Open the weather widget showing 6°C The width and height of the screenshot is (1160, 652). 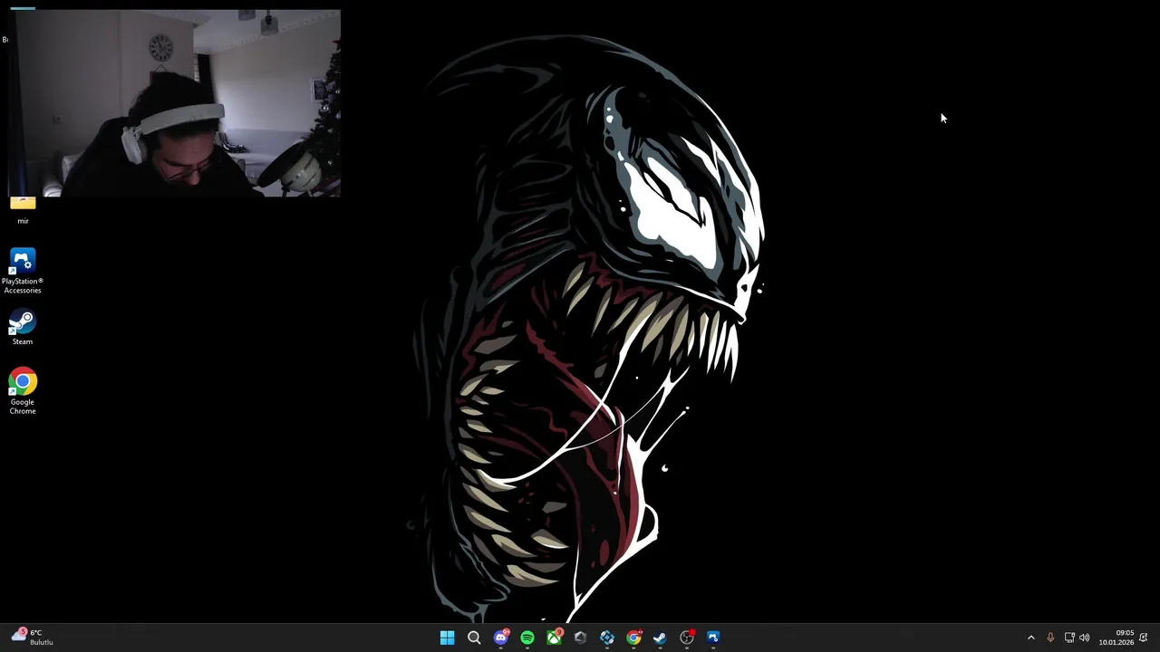click(x=33, y=637)
